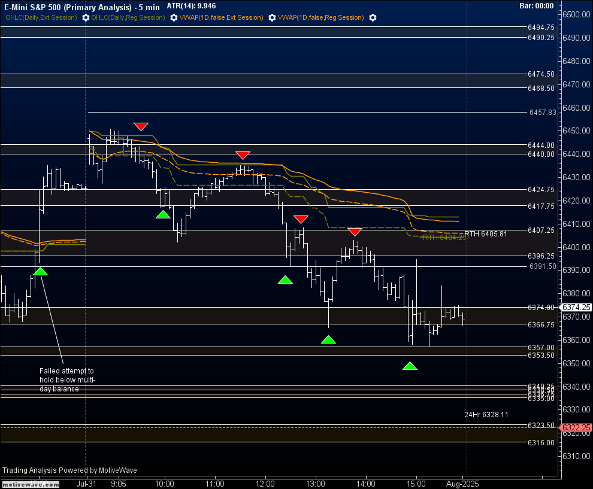Click the RTH 6405.81 VWAP label
The height and width of the screenshot is (489, 593).
click(486, 234)
